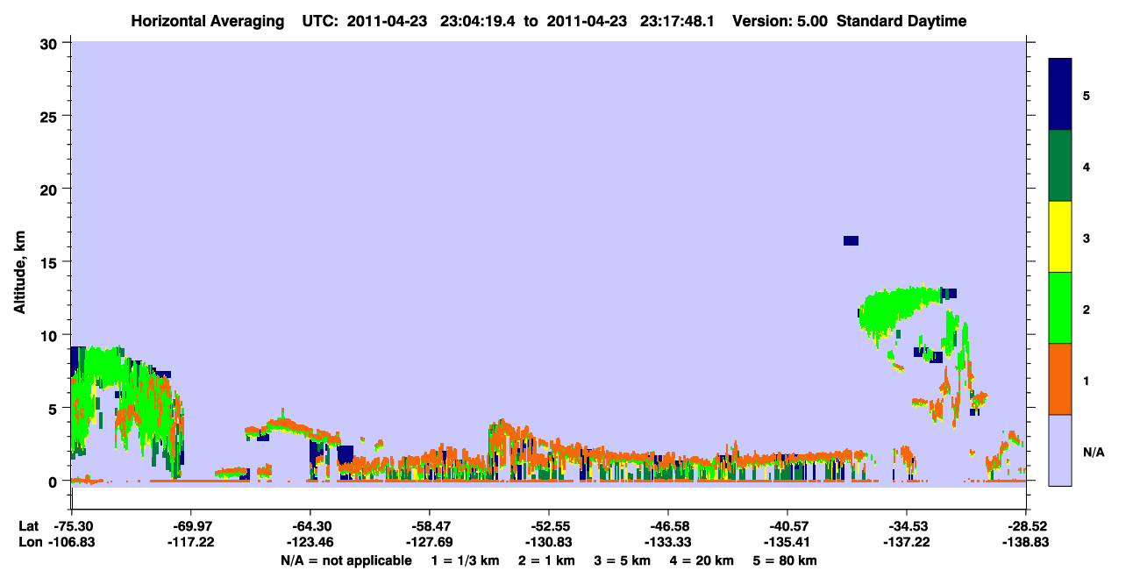Click the bright green level 2 swatch

[1060, 308]
